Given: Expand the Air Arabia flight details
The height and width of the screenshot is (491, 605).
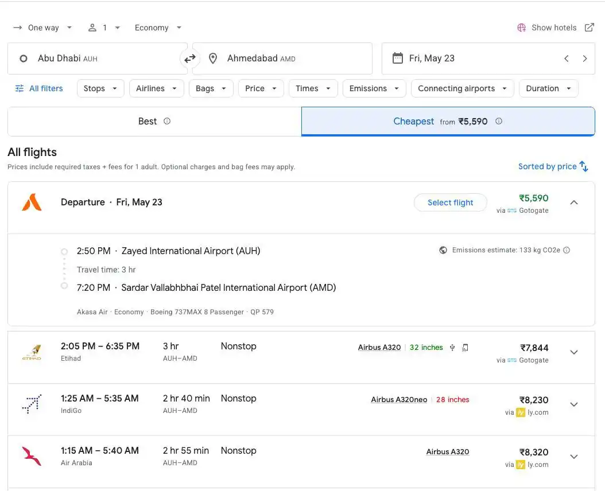Looking at the screenshot, I should (574, 457).
